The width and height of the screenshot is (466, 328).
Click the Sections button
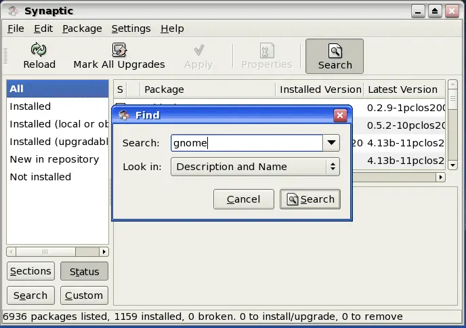tap(30, 271)
